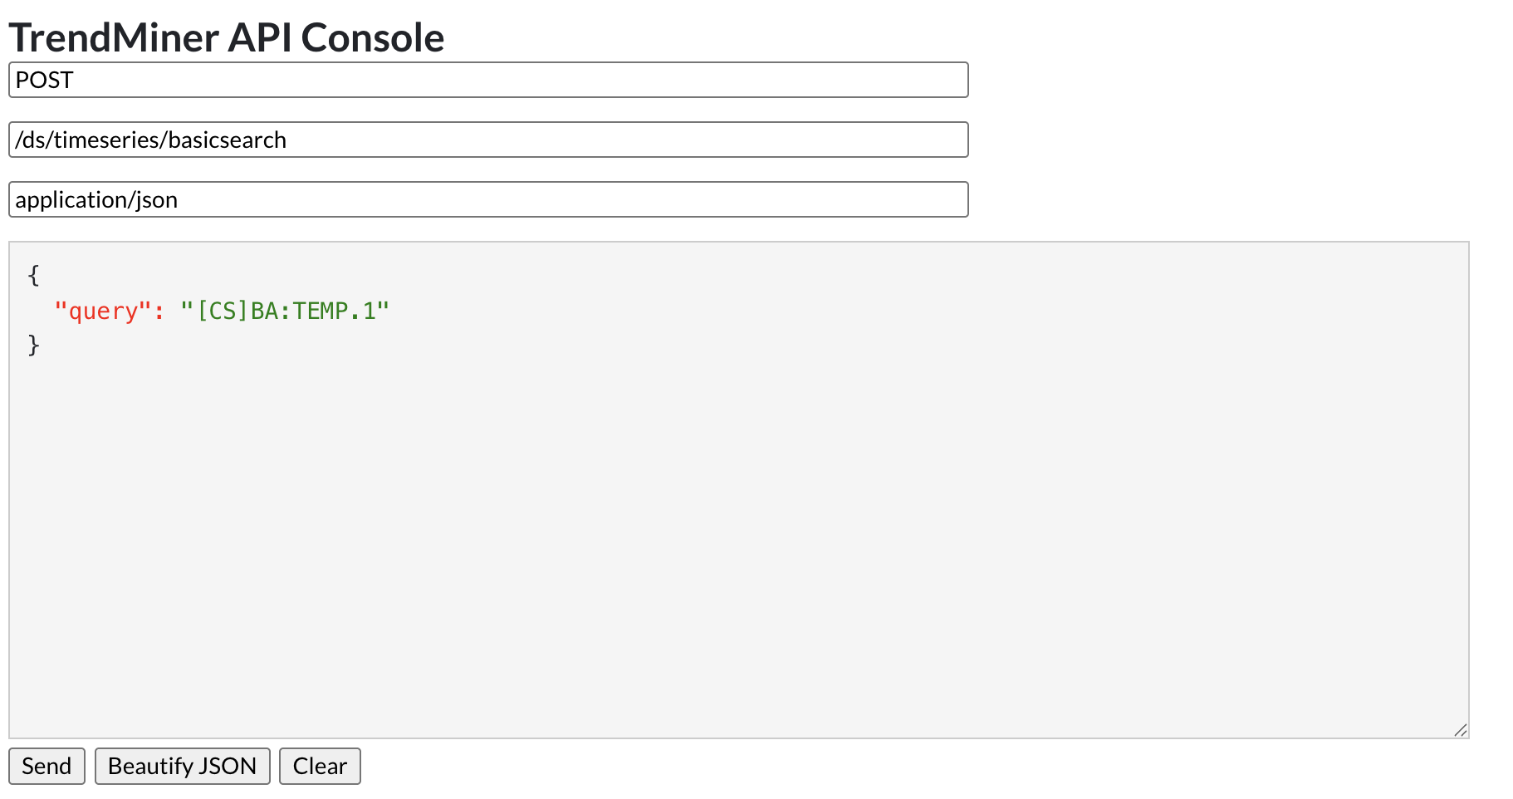Focus the application/json content type field

tap(488, 199)
